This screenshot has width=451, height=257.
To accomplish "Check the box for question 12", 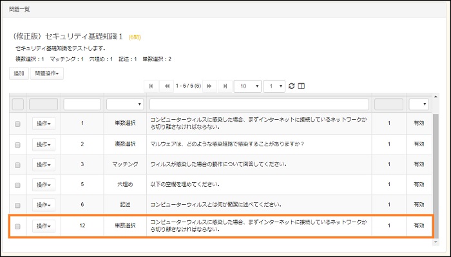I will click(17, 227).
